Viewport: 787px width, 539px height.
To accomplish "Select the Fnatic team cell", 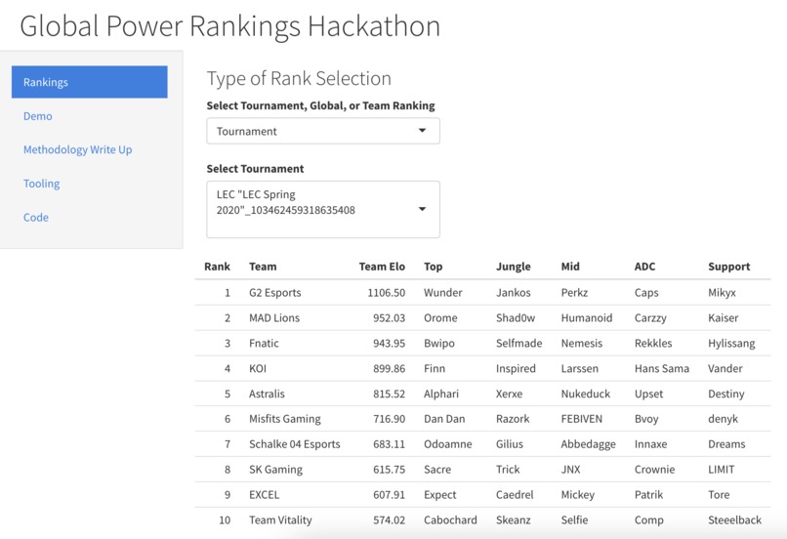I will [x=264, y=344].
